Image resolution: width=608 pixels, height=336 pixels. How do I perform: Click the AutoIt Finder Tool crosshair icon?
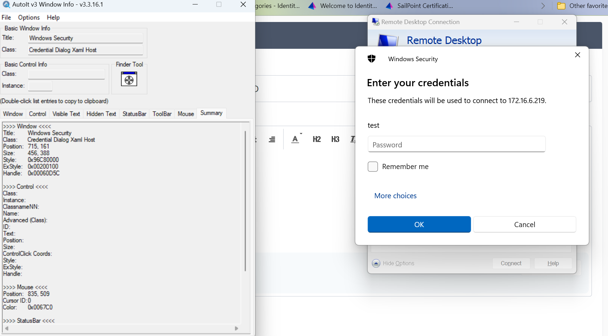(129, 79)
